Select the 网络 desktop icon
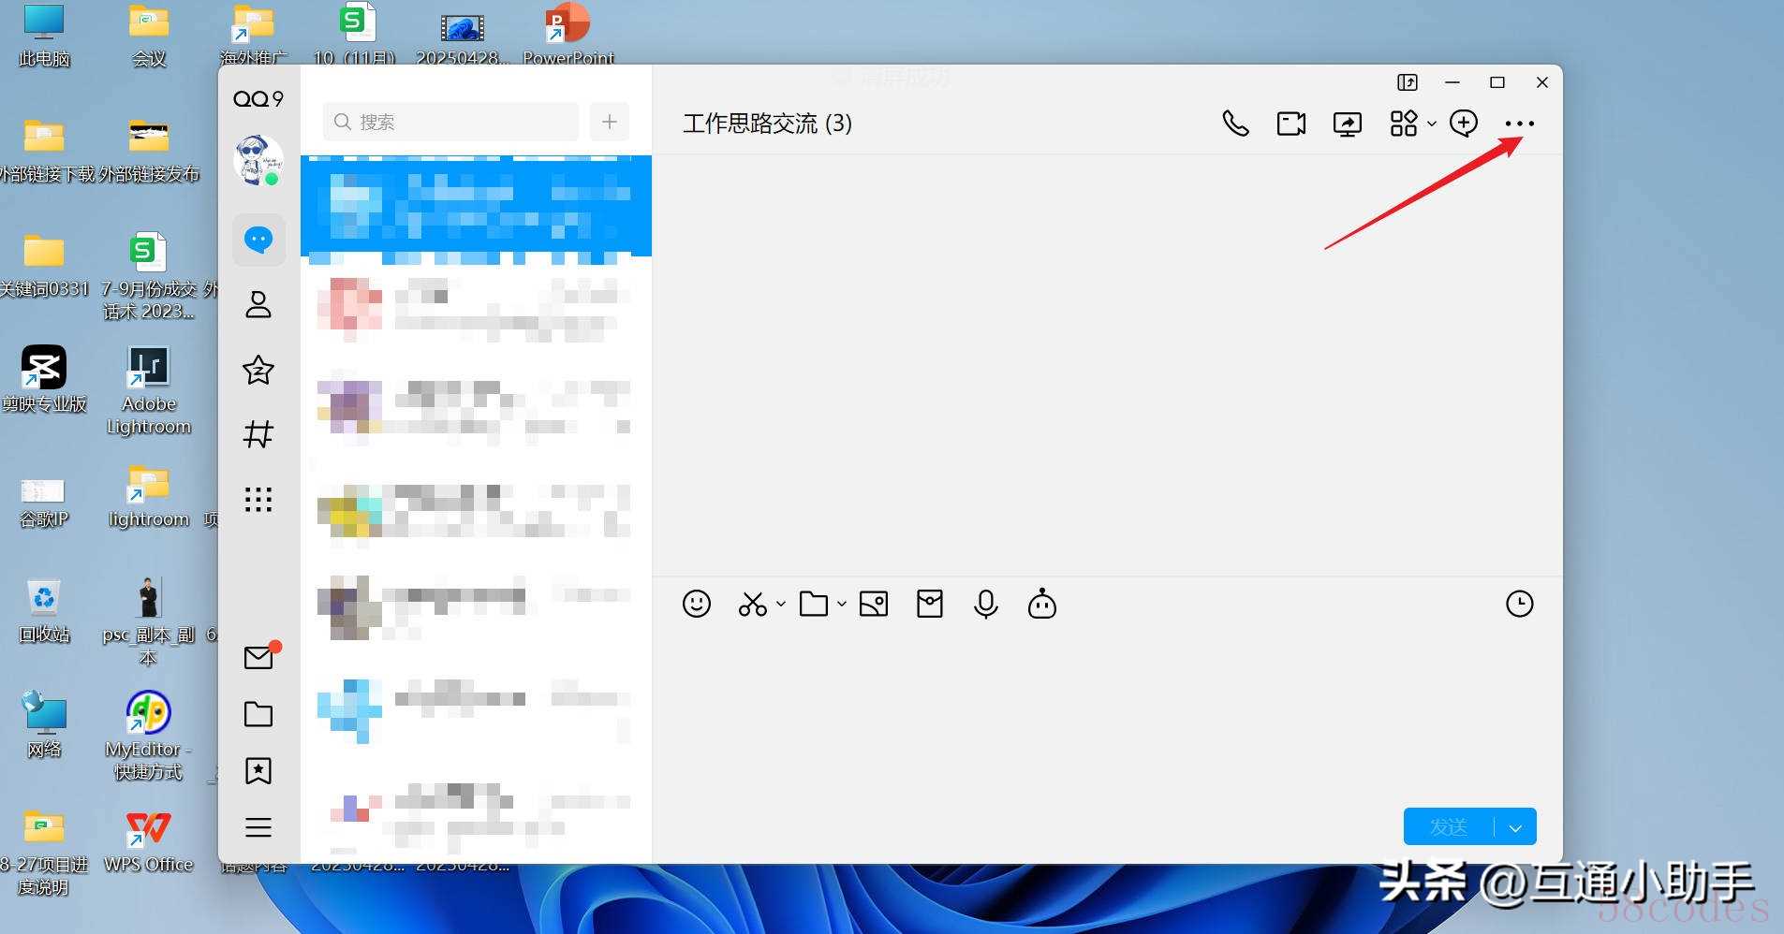 44,725
